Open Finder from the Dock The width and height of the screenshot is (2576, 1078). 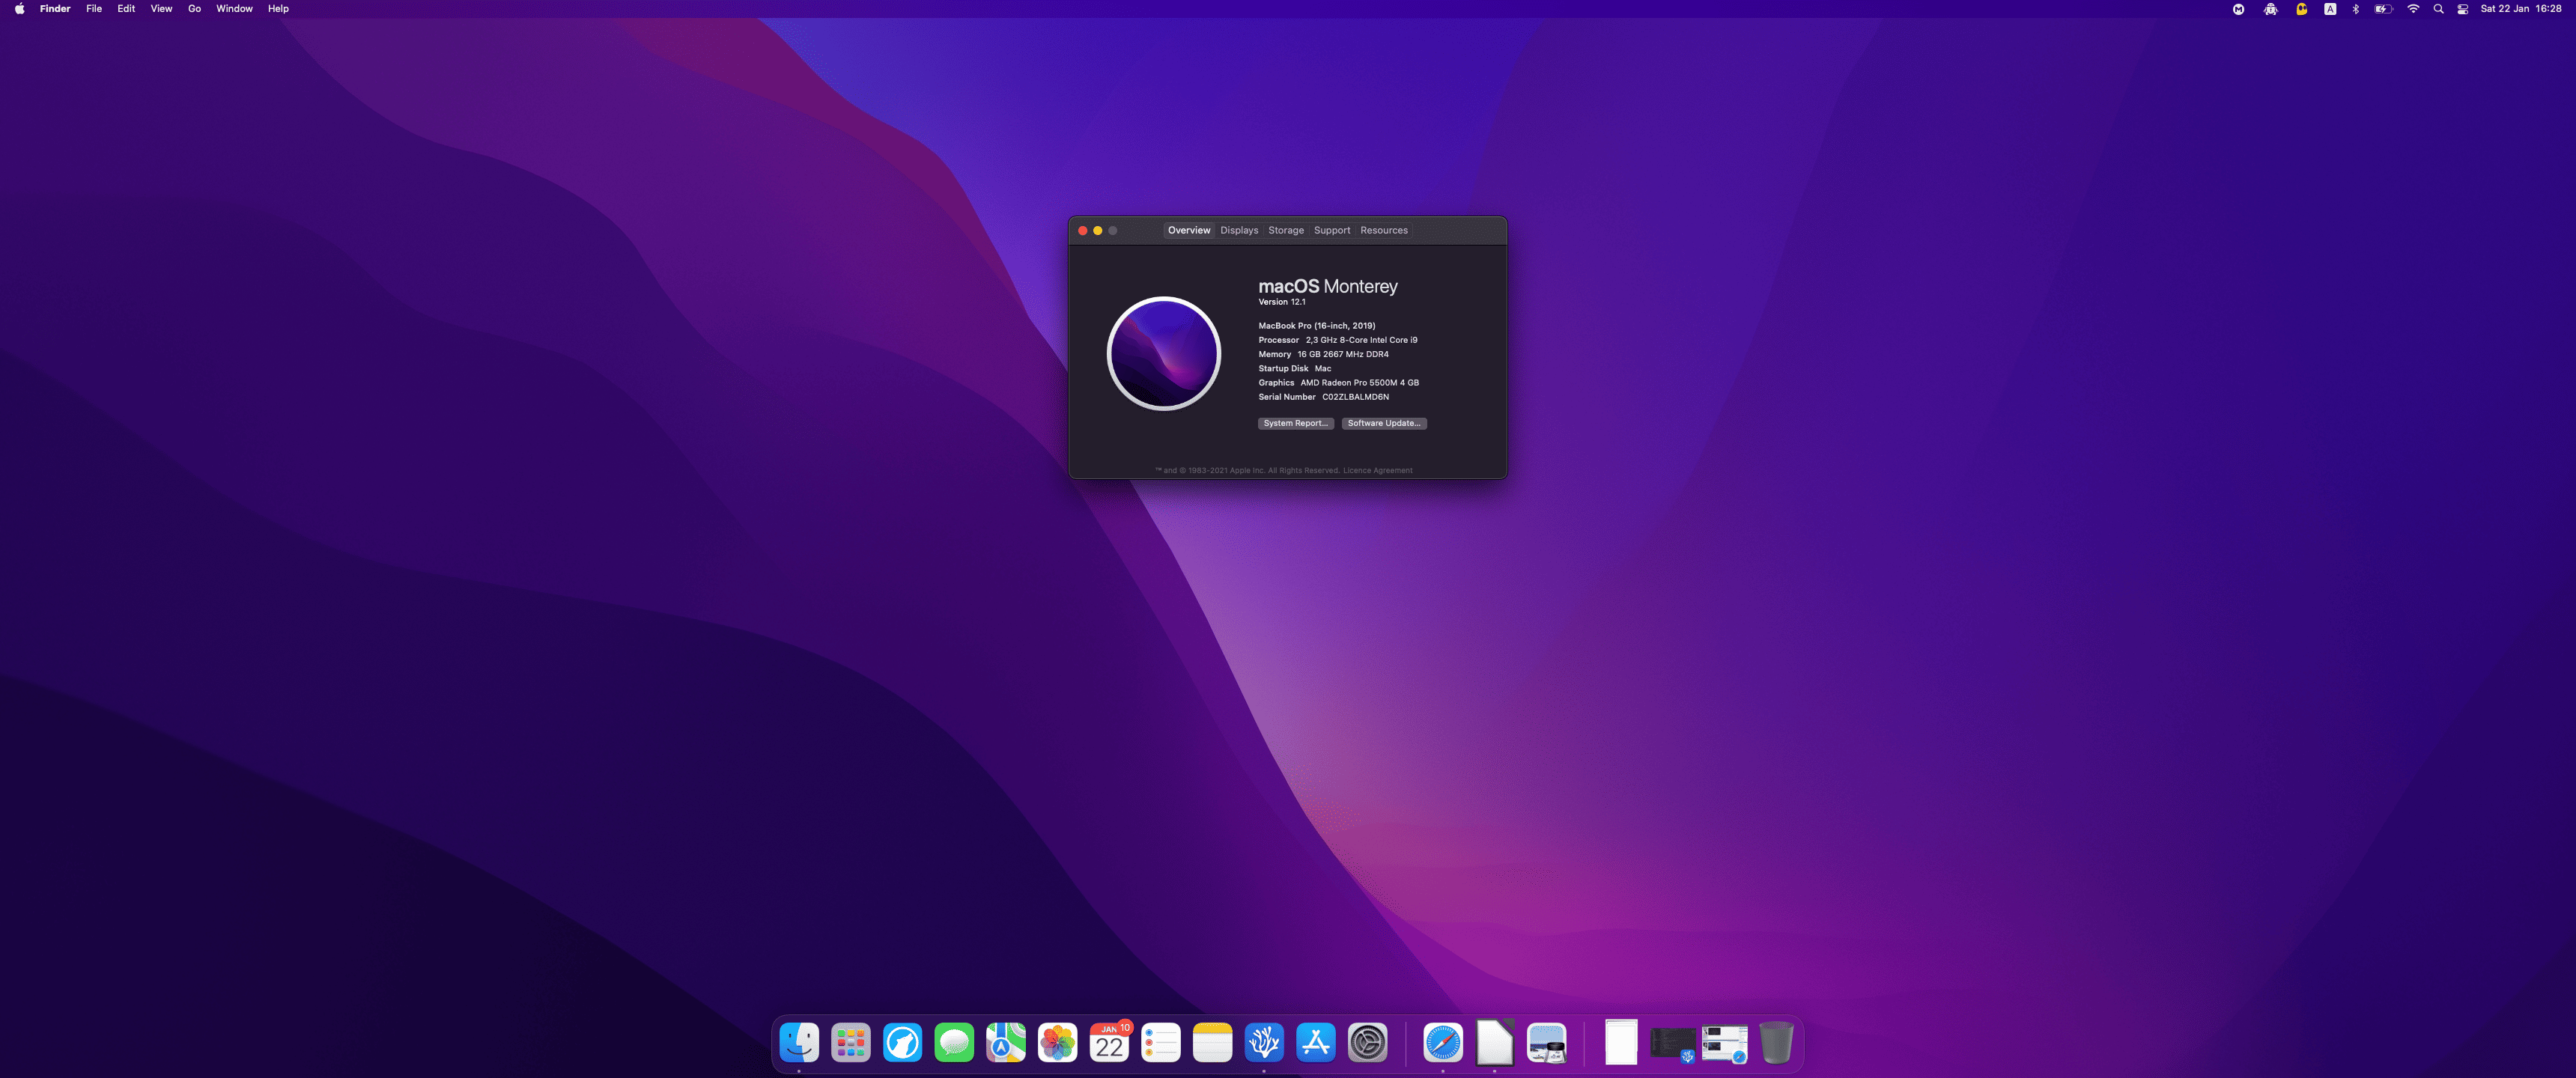coord(799,1043)
